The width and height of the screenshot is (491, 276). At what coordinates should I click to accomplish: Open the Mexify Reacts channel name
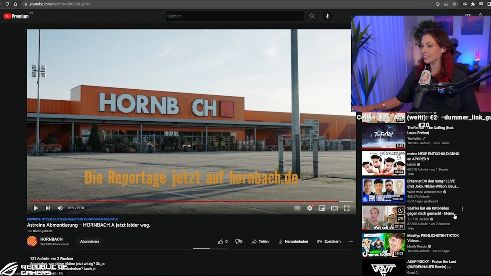[417, 246]
